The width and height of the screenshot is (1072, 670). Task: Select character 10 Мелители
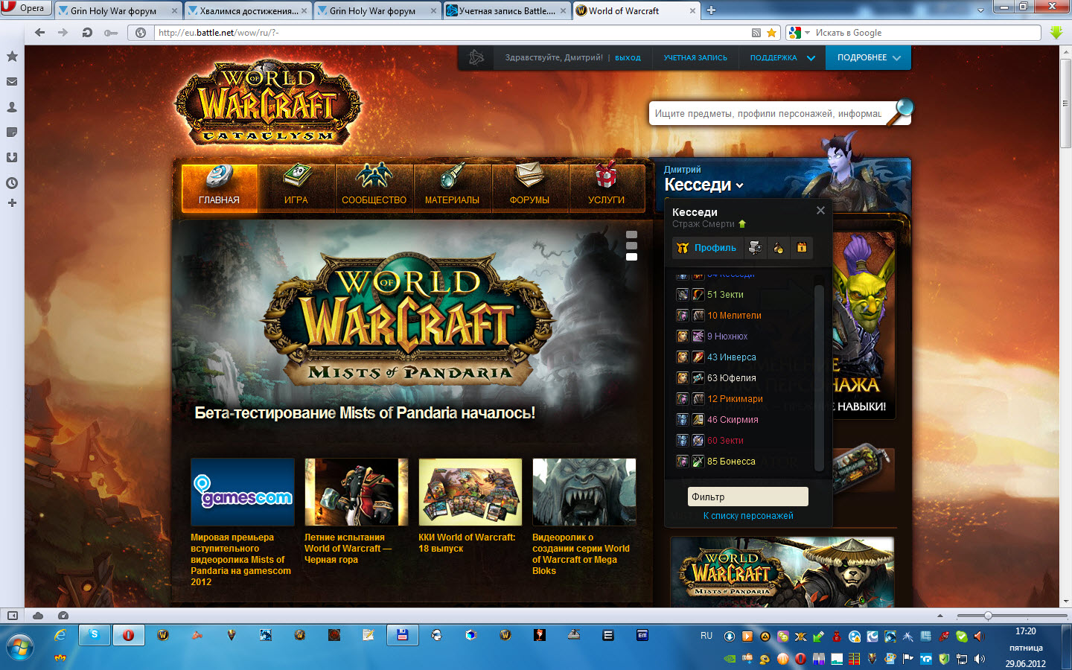[x=733, y=316]
